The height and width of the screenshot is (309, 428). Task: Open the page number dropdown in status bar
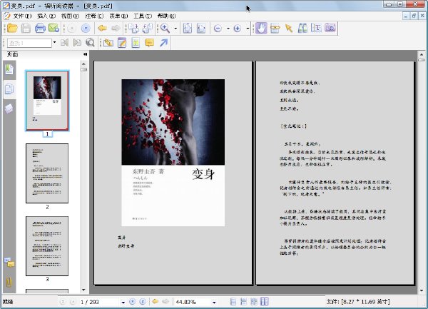click(x=123, y=302)
